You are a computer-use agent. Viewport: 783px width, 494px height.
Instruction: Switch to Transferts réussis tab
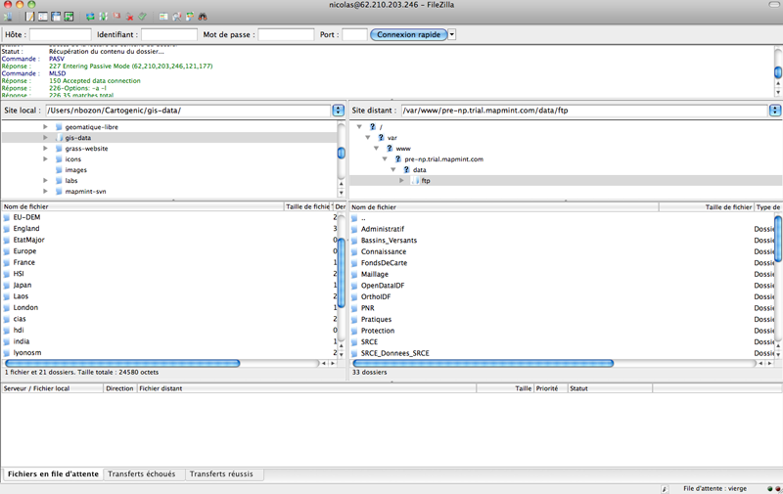[221, 474]
